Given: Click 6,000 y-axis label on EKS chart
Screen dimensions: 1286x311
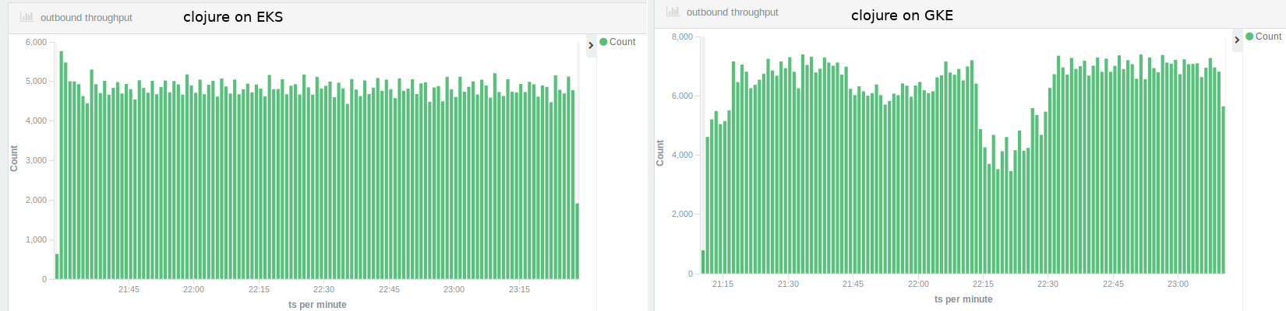Looking at the screenshot, I should [x=36, y=42].
